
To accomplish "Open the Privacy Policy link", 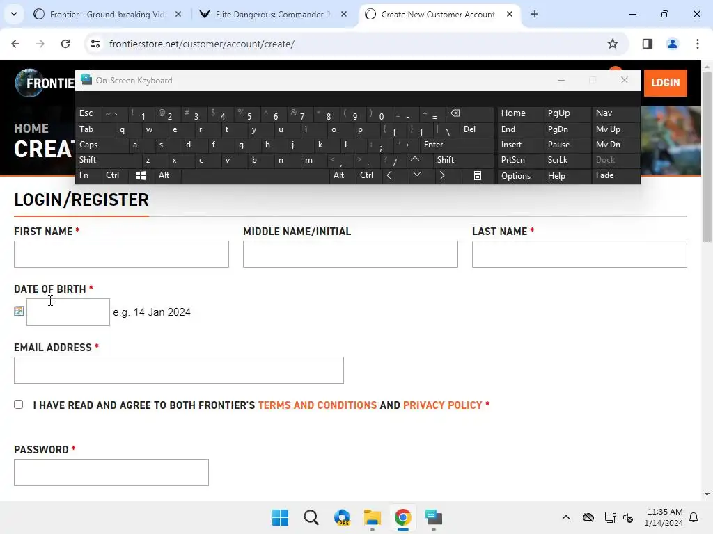I will coord(442,405).
